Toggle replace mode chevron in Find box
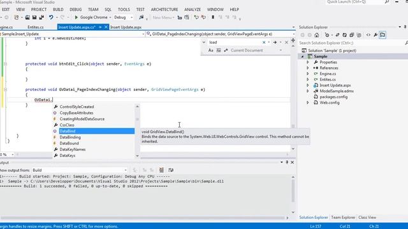Screen dimensions: 408x229 [204, 43]
